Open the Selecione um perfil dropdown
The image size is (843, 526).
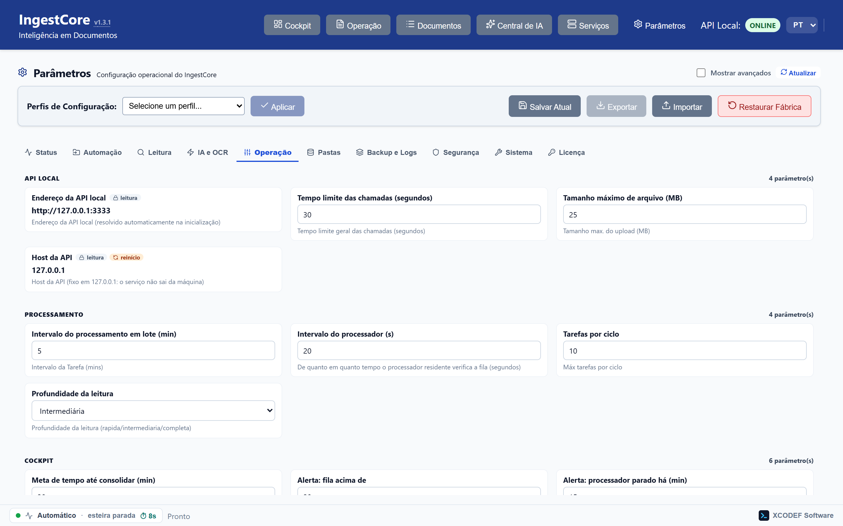184,106
